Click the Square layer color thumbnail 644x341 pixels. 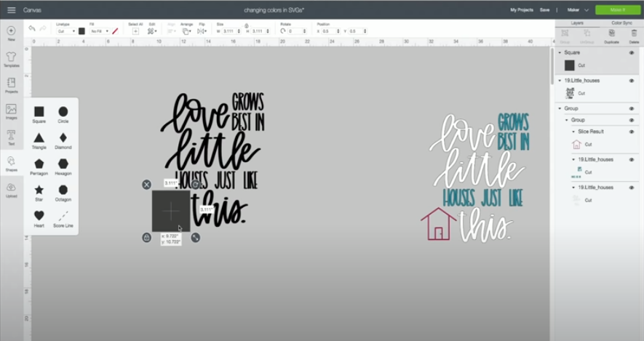pos(569,65)
